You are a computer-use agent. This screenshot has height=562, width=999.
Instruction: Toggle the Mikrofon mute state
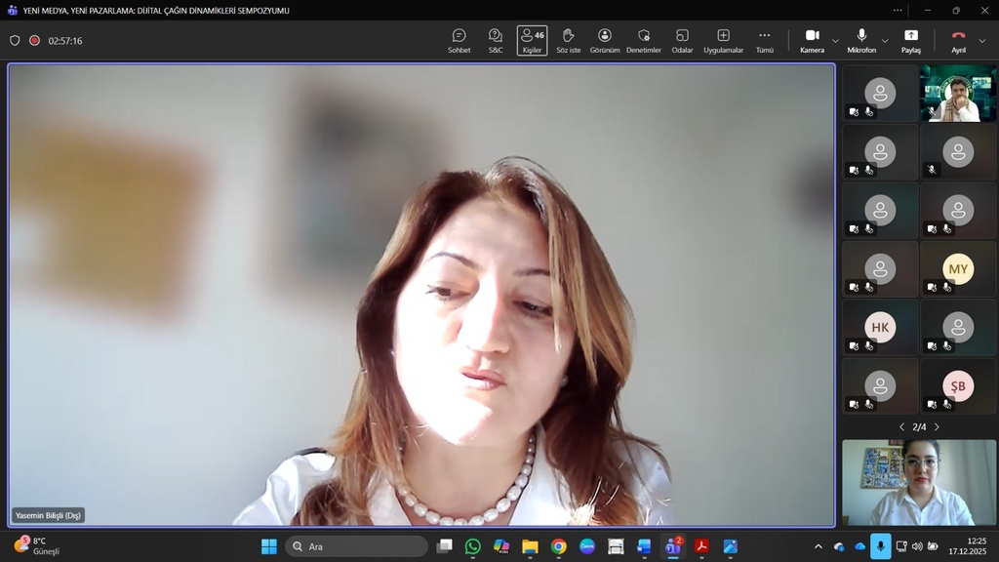coord(861,40)
